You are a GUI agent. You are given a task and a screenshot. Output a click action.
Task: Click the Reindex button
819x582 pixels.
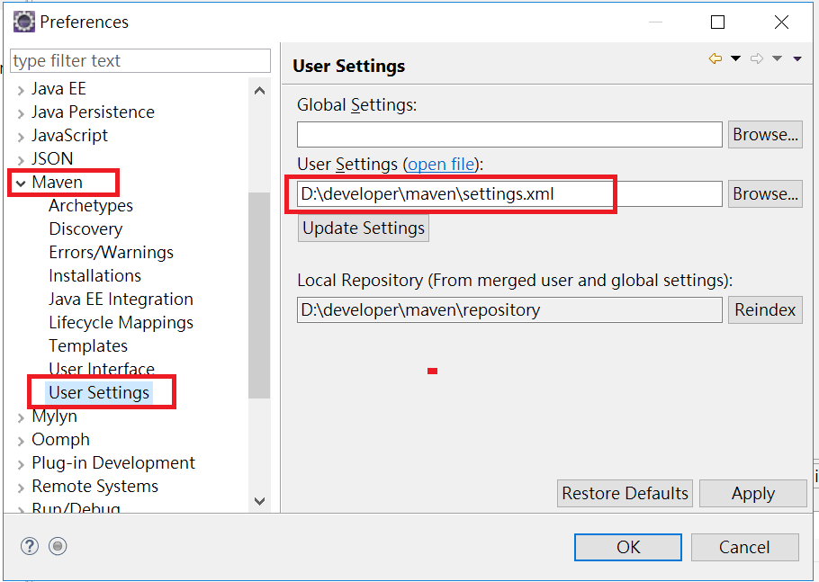pyautogui.click(x=765, y=310)
